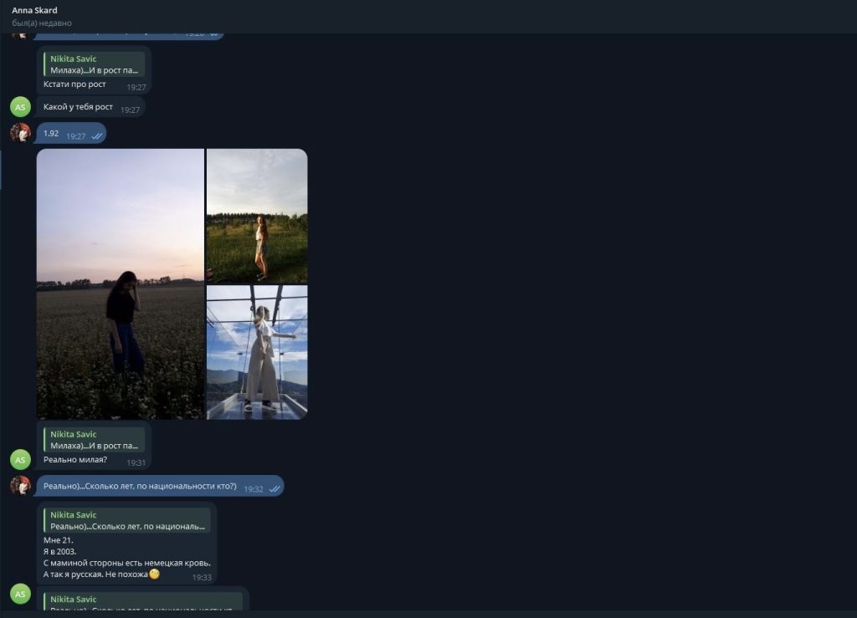The image size is (857, 618).
Task: Click the AS avatar at the bottom of the chat
Action: [x=20, y=594]
